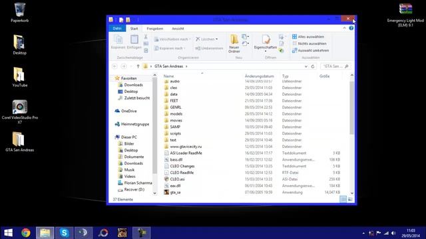The height and width of the screenshot is (239, 426).
Task: Open recent locations dropdown arrow
Action: click(131, 66)
